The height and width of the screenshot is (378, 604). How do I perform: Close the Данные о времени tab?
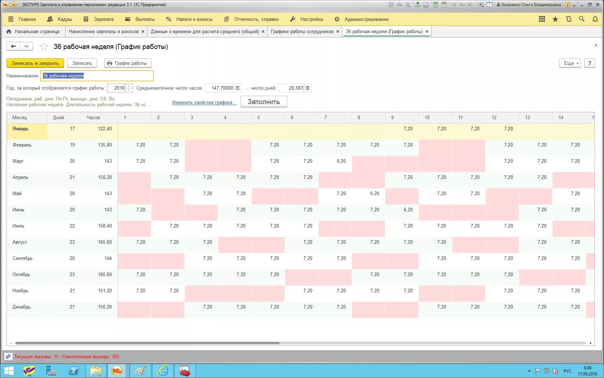263,32
